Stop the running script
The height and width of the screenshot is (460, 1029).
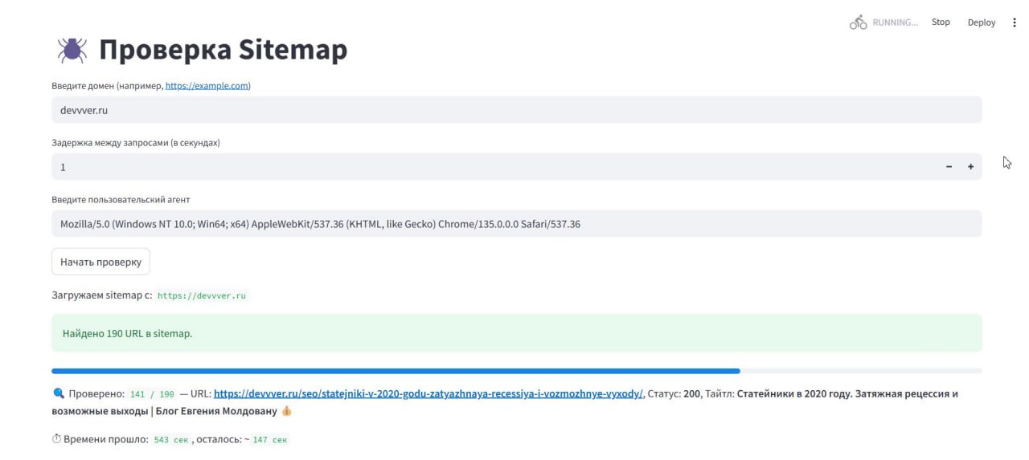click(941, 22)
